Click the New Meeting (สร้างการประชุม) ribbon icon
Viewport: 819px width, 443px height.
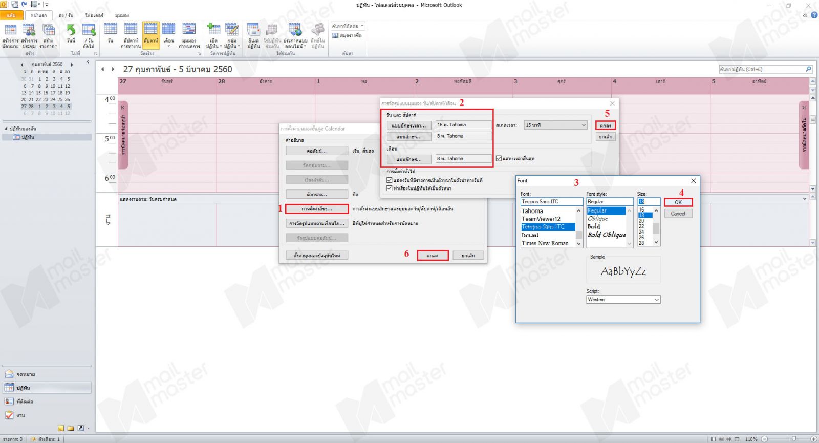tap(29, 36)
